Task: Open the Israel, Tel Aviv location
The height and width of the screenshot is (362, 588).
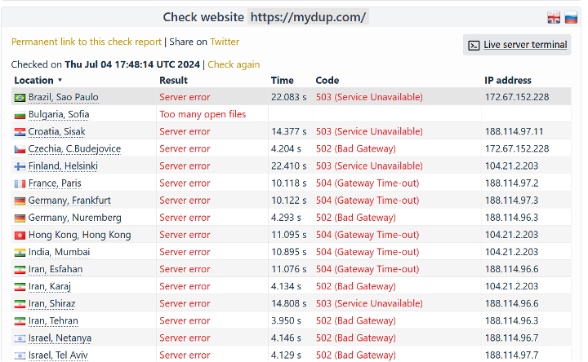Action: [x=58, y=355]
